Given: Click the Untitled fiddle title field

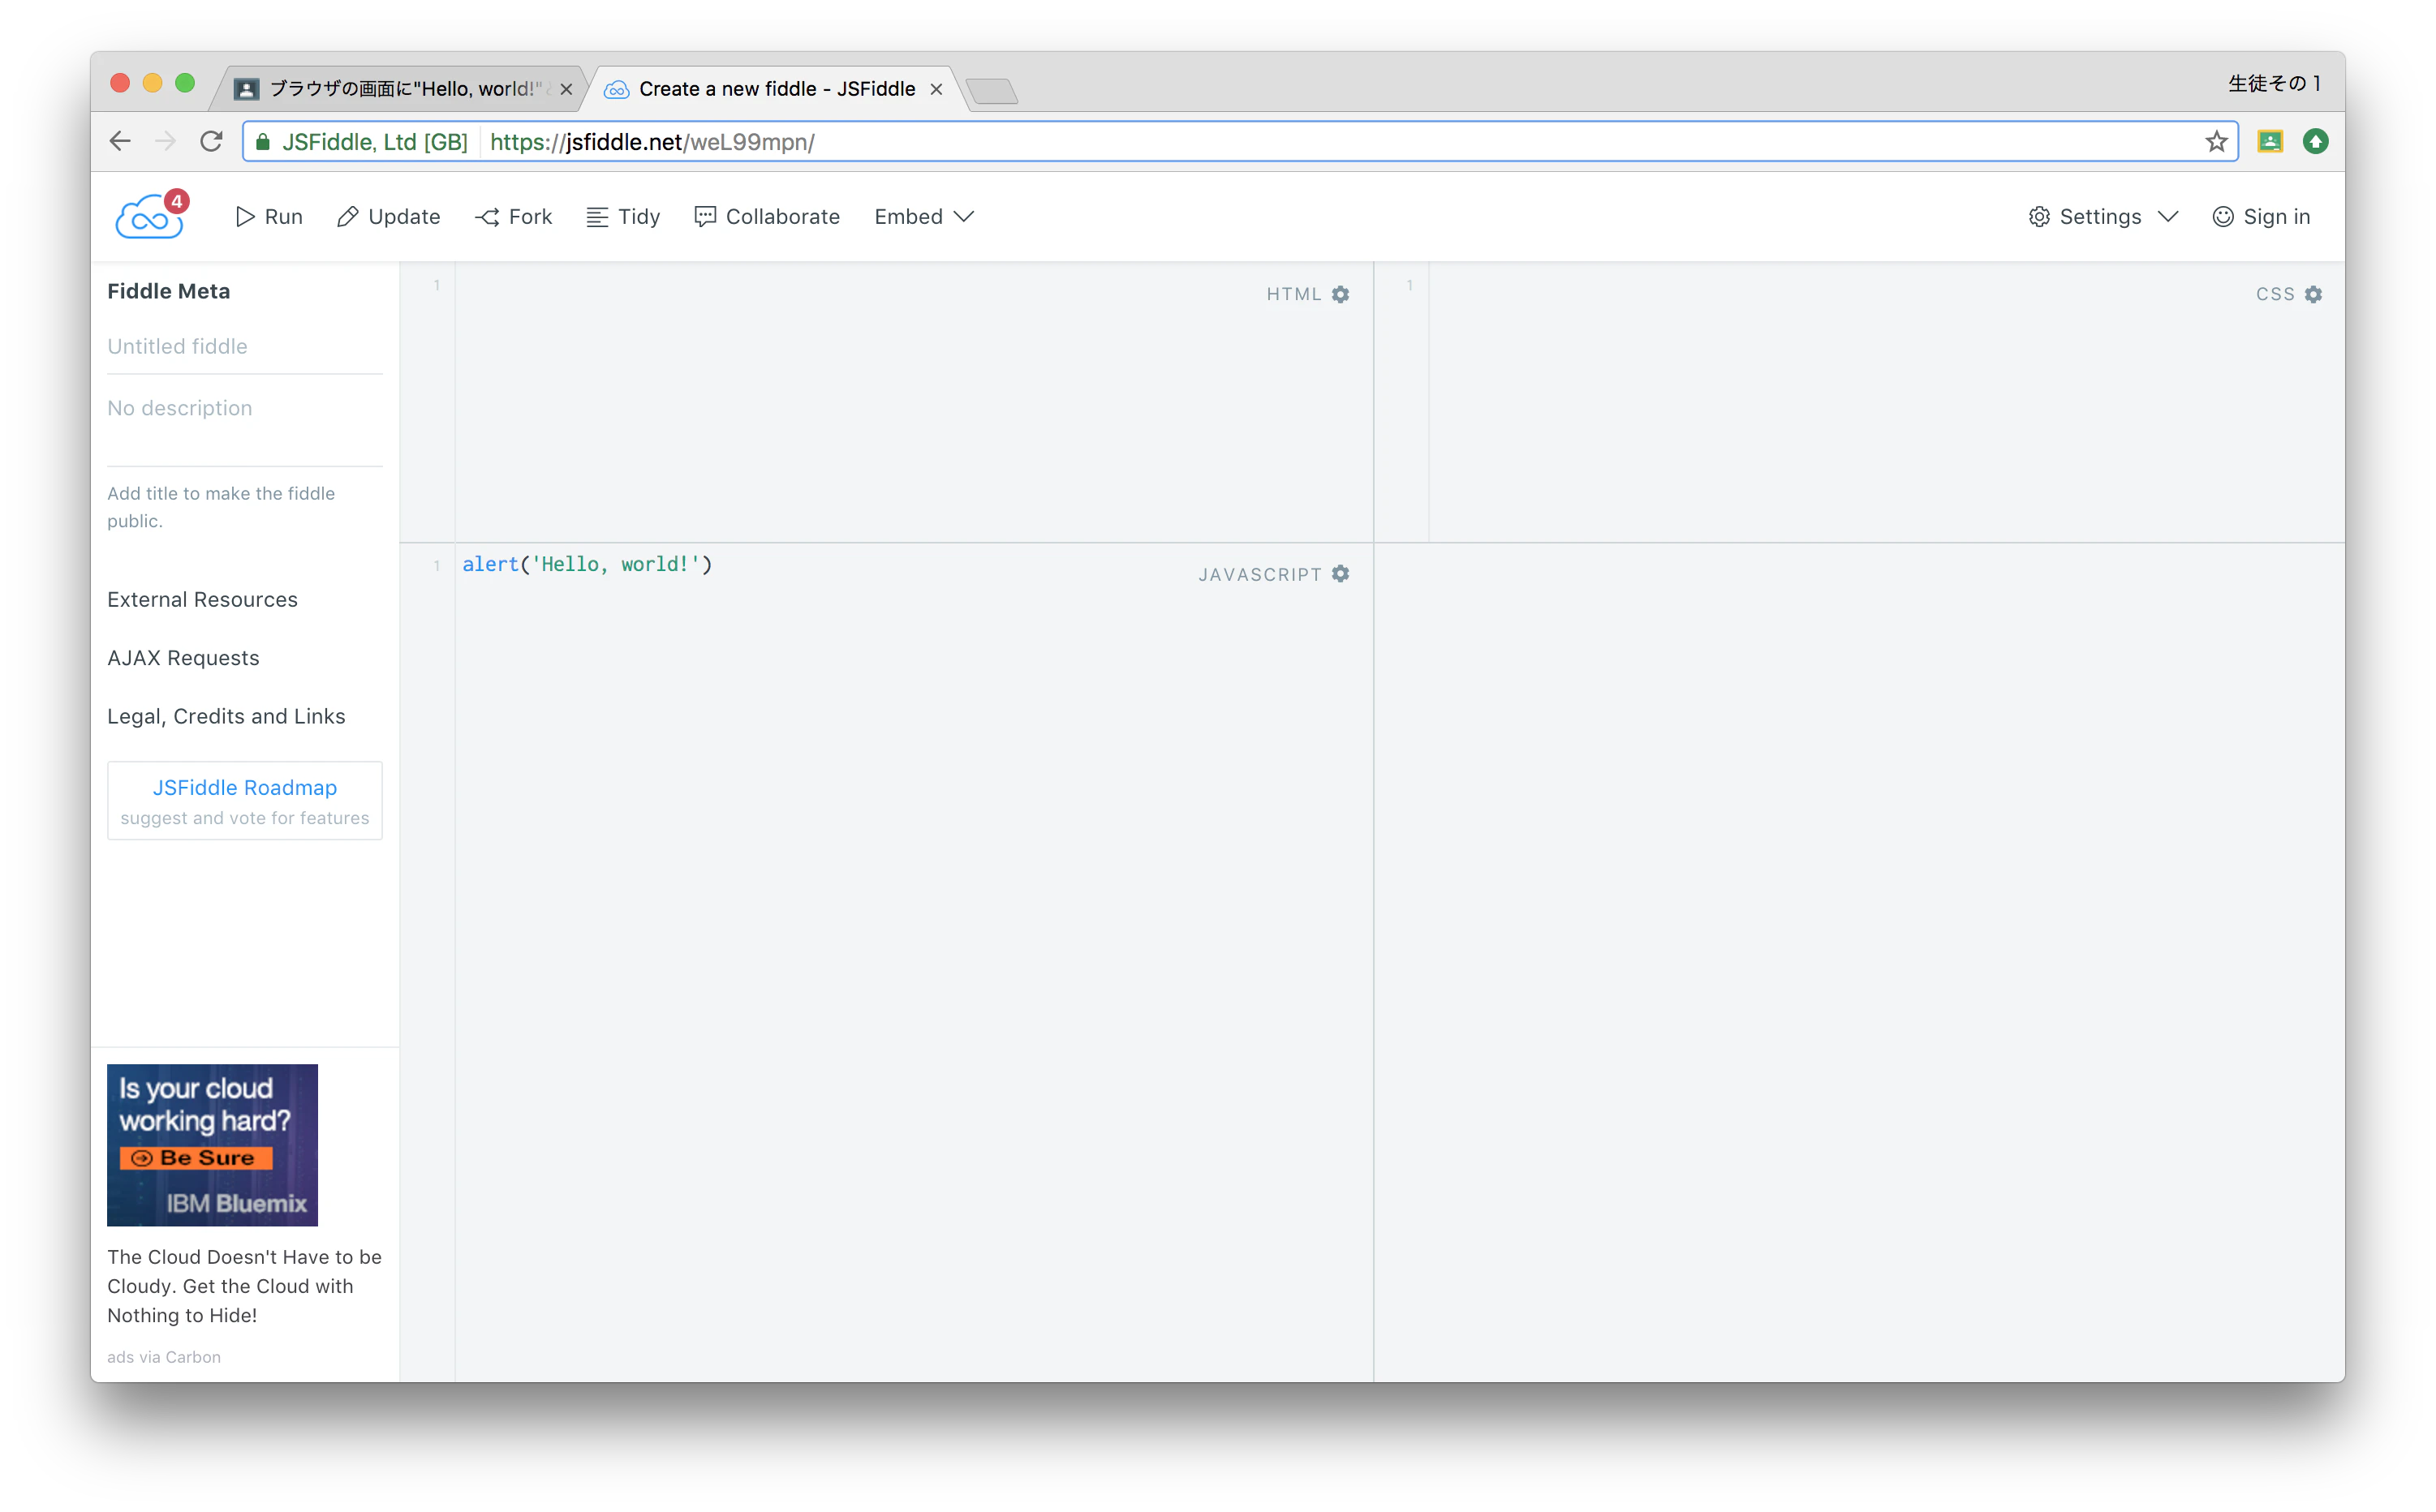Looking at the screenshot, I should point(244,346).
